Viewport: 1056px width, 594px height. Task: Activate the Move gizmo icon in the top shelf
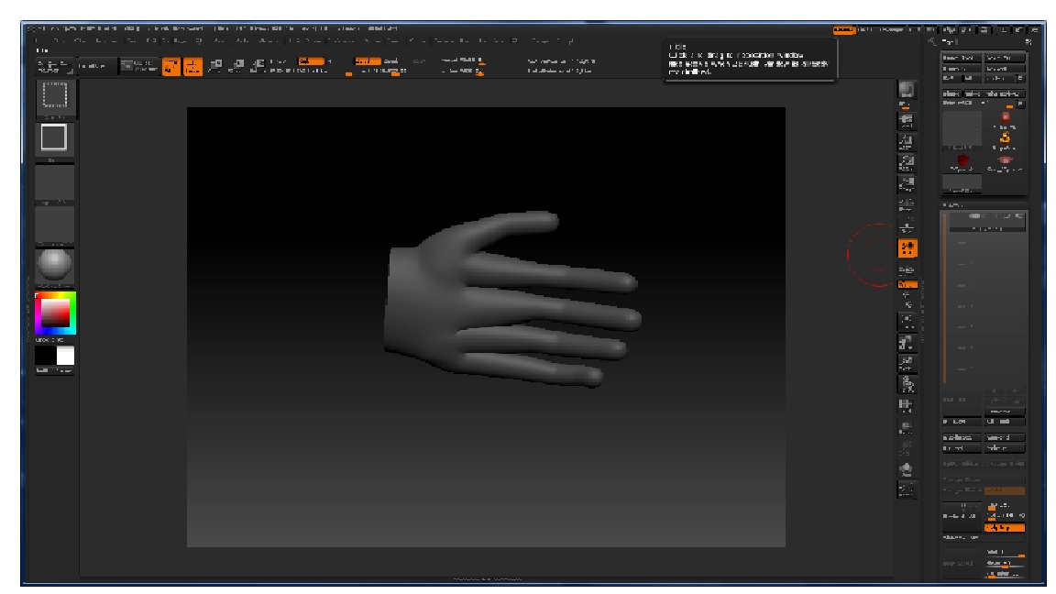tap(217, 64)
